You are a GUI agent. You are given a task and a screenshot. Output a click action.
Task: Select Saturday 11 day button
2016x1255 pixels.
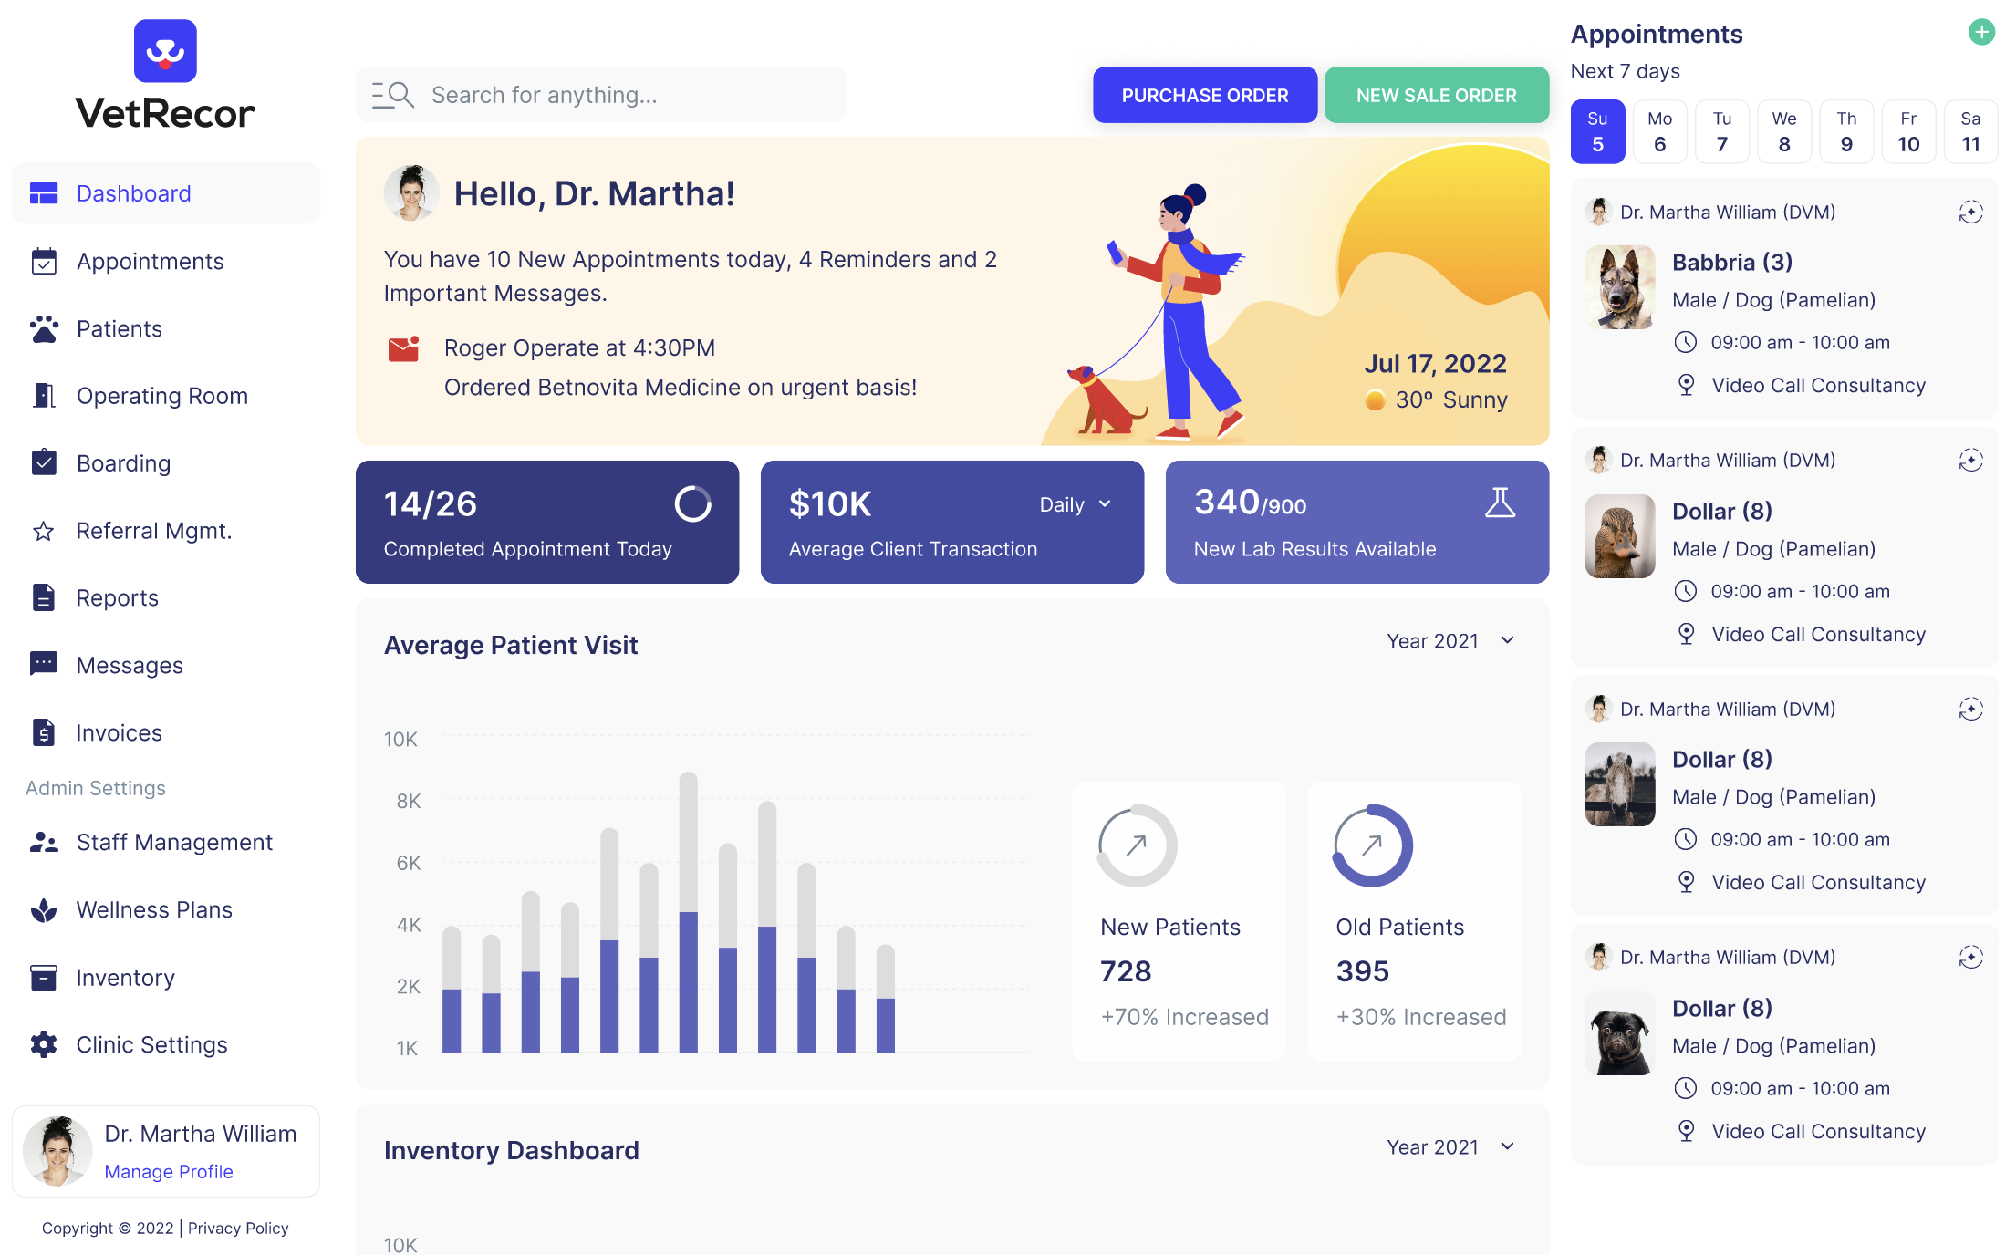click(x=1969, y=132)
